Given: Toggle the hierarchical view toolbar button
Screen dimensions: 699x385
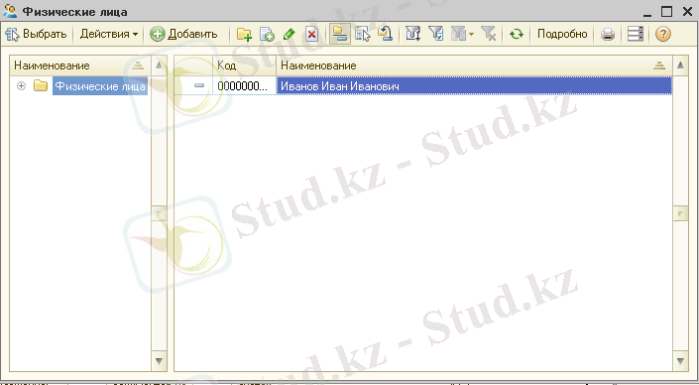Looking at the screenshot, I should [x=340, y=35].
